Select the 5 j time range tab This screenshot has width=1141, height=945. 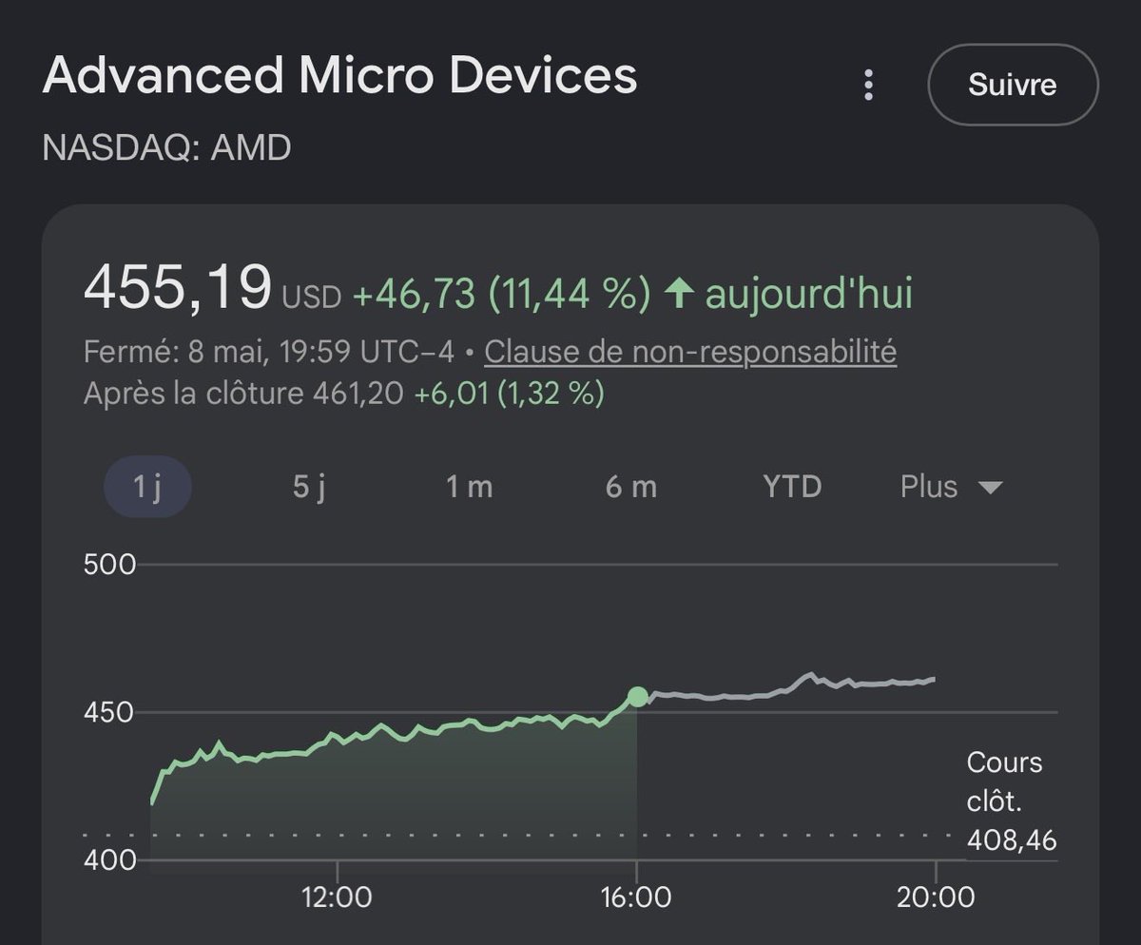(309, 487)
